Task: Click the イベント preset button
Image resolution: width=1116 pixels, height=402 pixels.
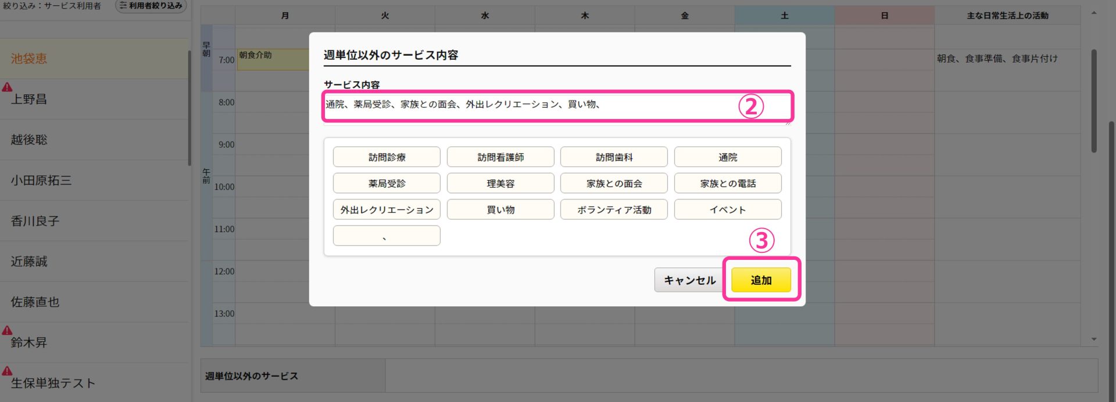Action: (728, 209)
